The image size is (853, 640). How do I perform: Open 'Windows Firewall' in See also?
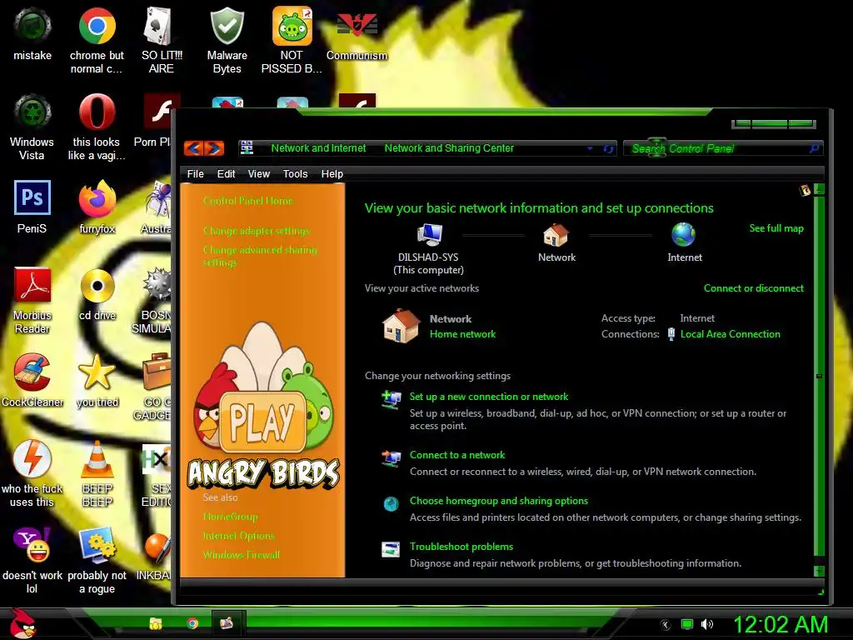[241, 554]
